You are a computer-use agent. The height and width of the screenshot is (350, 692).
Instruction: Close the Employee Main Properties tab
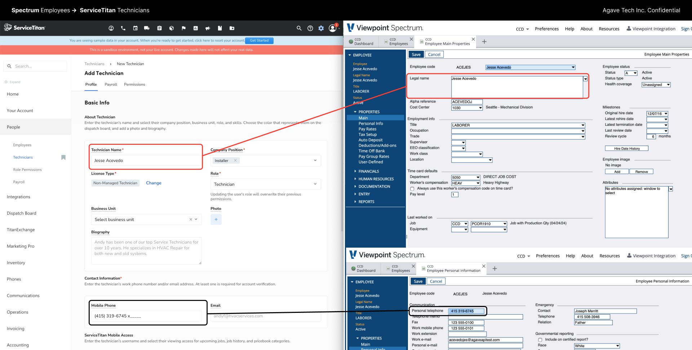tap(473, 39)
